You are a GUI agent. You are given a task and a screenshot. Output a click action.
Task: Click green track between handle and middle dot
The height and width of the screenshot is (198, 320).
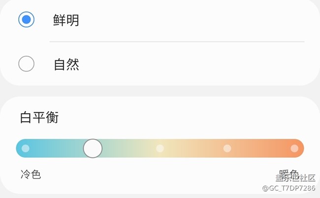click(x=128, y=148)
